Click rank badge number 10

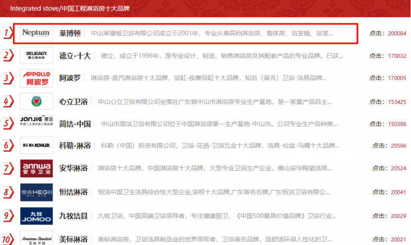point(7,239)
